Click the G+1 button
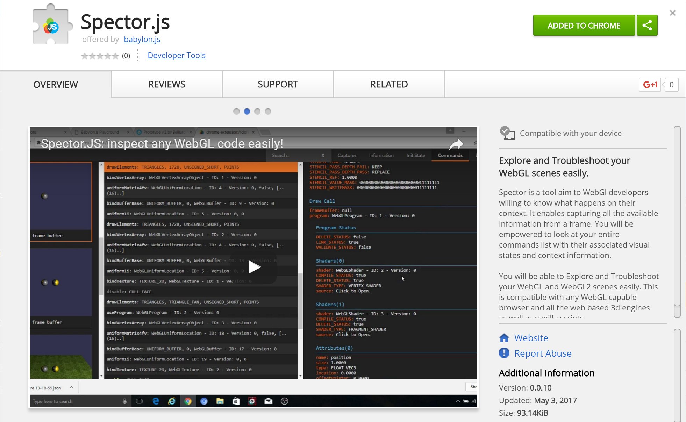 point(650,85)
